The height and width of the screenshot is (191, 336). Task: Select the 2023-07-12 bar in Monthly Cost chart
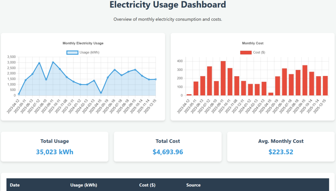coord(209,81)
